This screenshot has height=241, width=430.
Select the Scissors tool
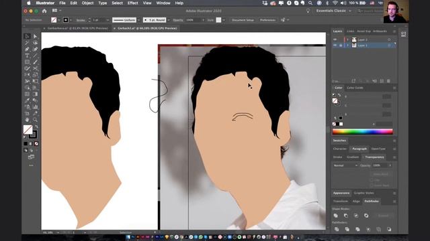pos(35,68)
